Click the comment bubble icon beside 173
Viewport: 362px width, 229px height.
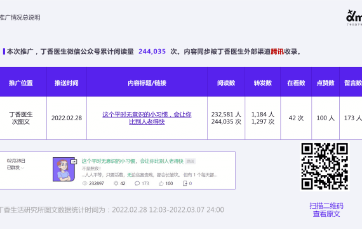tap(137, 183)
